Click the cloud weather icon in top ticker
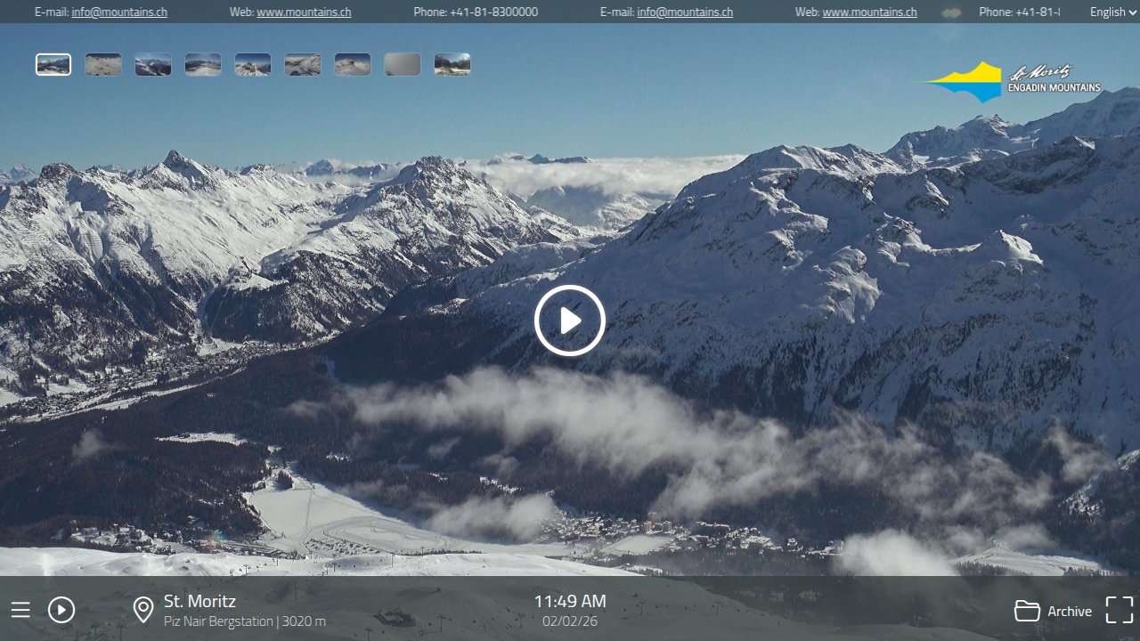The height and width of the screenshot is (641, 1140). pos(952,12)
